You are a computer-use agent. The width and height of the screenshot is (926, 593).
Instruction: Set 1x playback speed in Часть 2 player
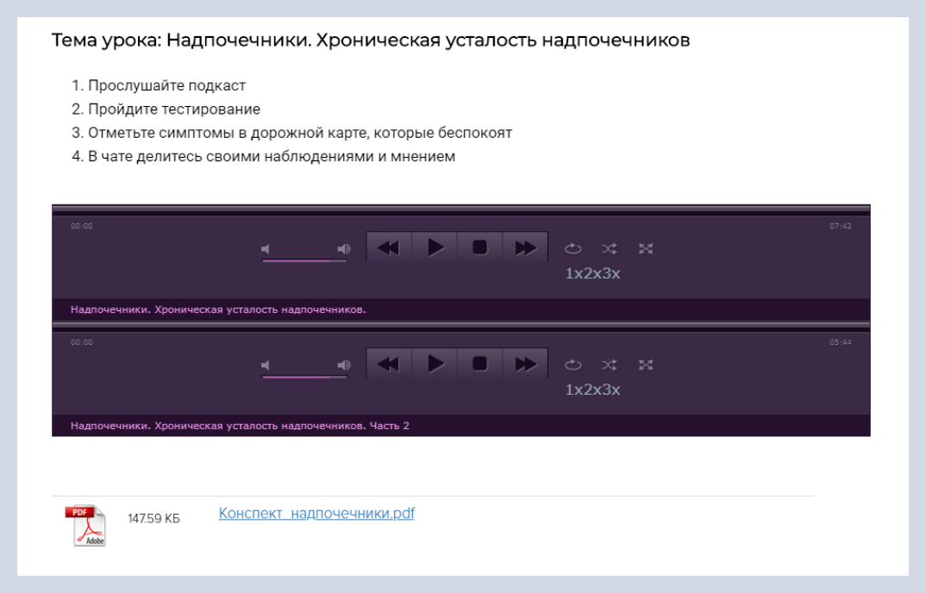574,390
